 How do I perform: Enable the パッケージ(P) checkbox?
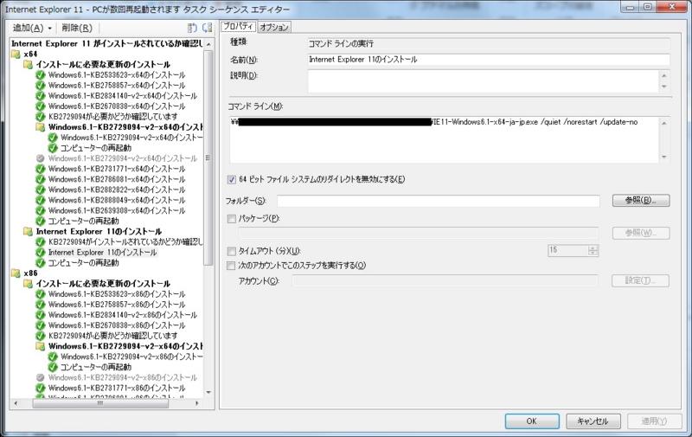click(x=232, y=219)
